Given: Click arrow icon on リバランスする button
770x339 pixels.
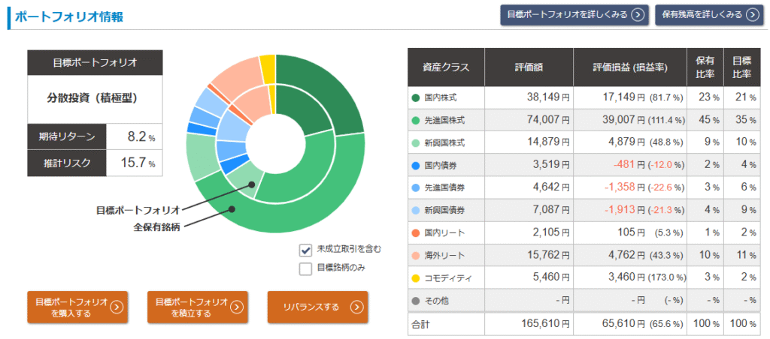Looking at the screenshot, I should tap(356, 307).
